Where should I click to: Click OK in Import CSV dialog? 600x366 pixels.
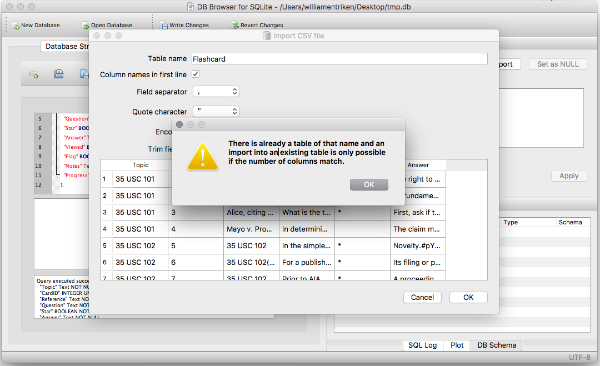coord(468,298)
